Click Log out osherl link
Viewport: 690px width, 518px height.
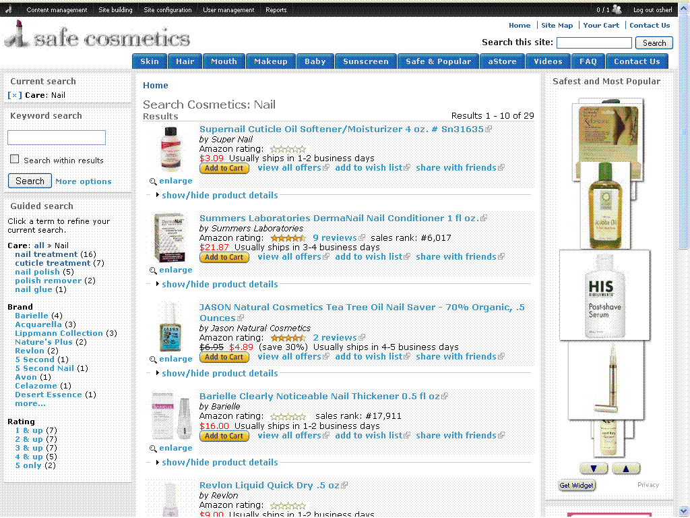tap(652, 9)
